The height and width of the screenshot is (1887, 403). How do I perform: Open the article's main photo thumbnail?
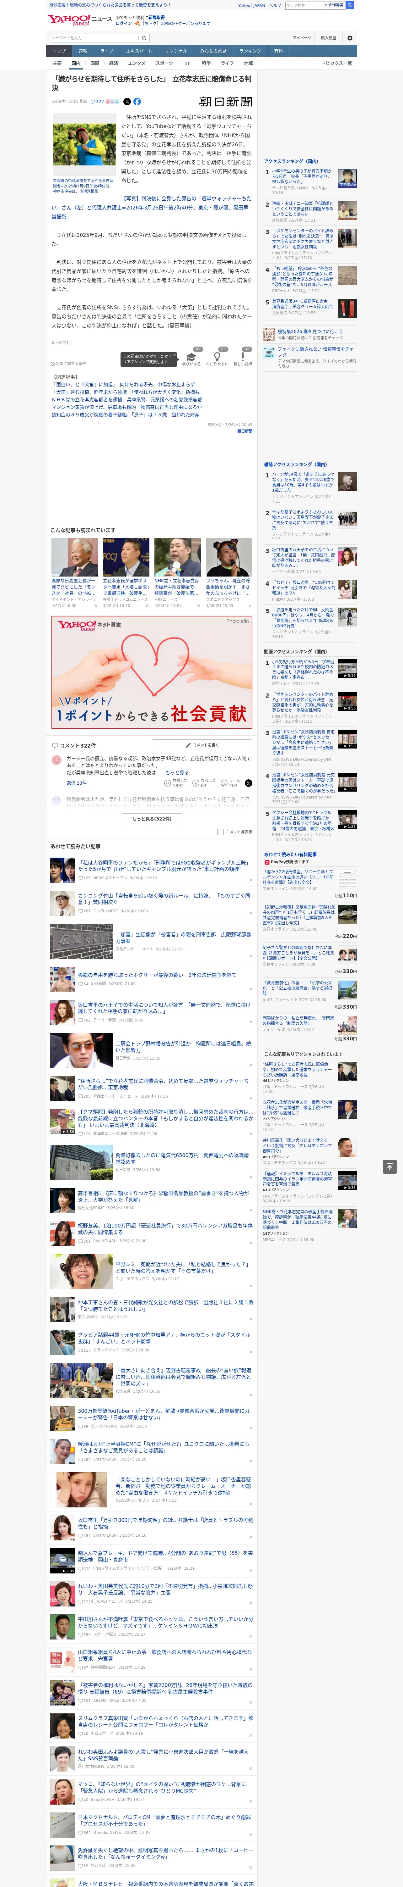click(x=84, y=144)
